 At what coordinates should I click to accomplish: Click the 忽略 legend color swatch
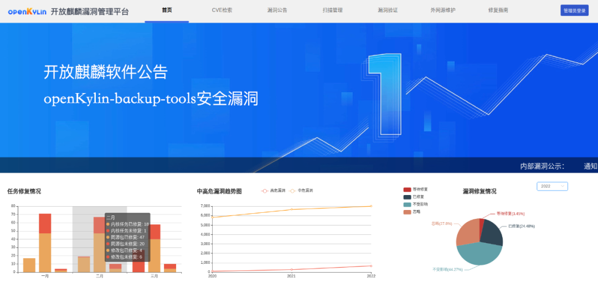point(408,212)
